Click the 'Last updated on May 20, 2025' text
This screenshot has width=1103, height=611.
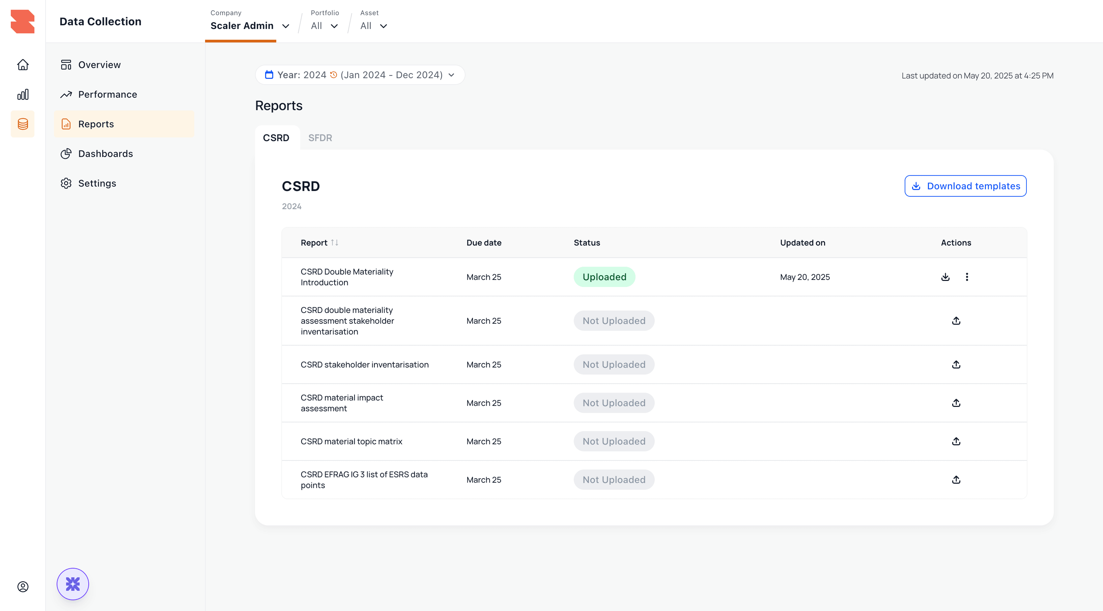pyautogui.click(x=978, y=76)
